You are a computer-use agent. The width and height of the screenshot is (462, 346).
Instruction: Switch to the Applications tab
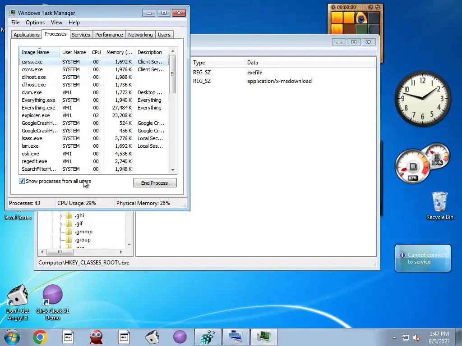click(x=27, y=35)
